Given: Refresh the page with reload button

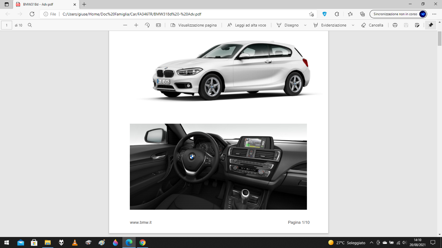Looking at the screenshot, I should [32, 14].
